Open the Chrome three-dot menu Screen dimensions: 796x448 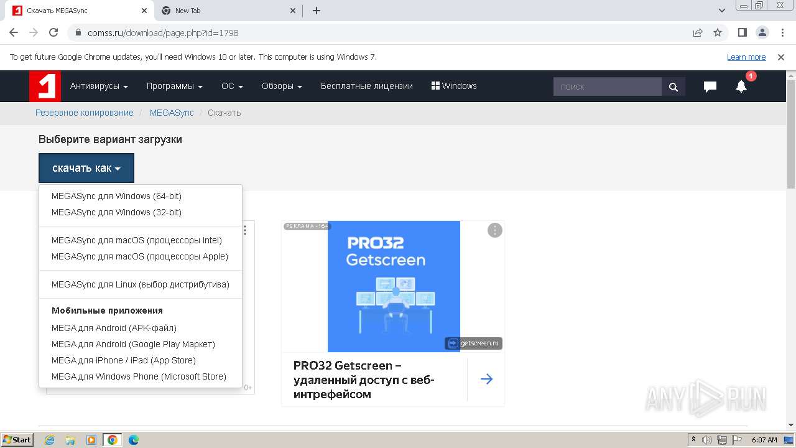point(782,32)
